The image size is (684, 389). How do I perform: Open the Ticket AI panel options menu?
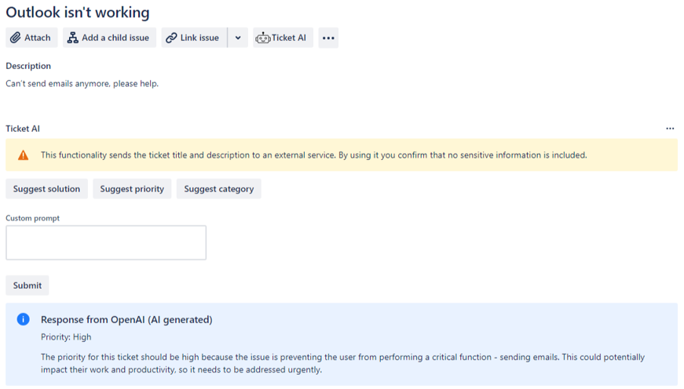coord(670,129)
